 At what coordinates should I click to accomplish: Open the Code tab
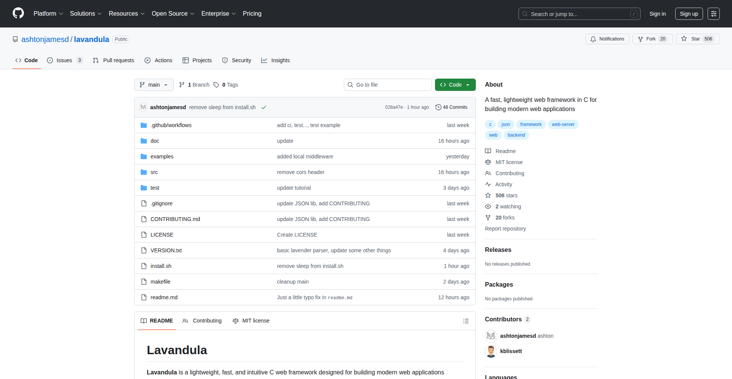(x=27, y=60)
